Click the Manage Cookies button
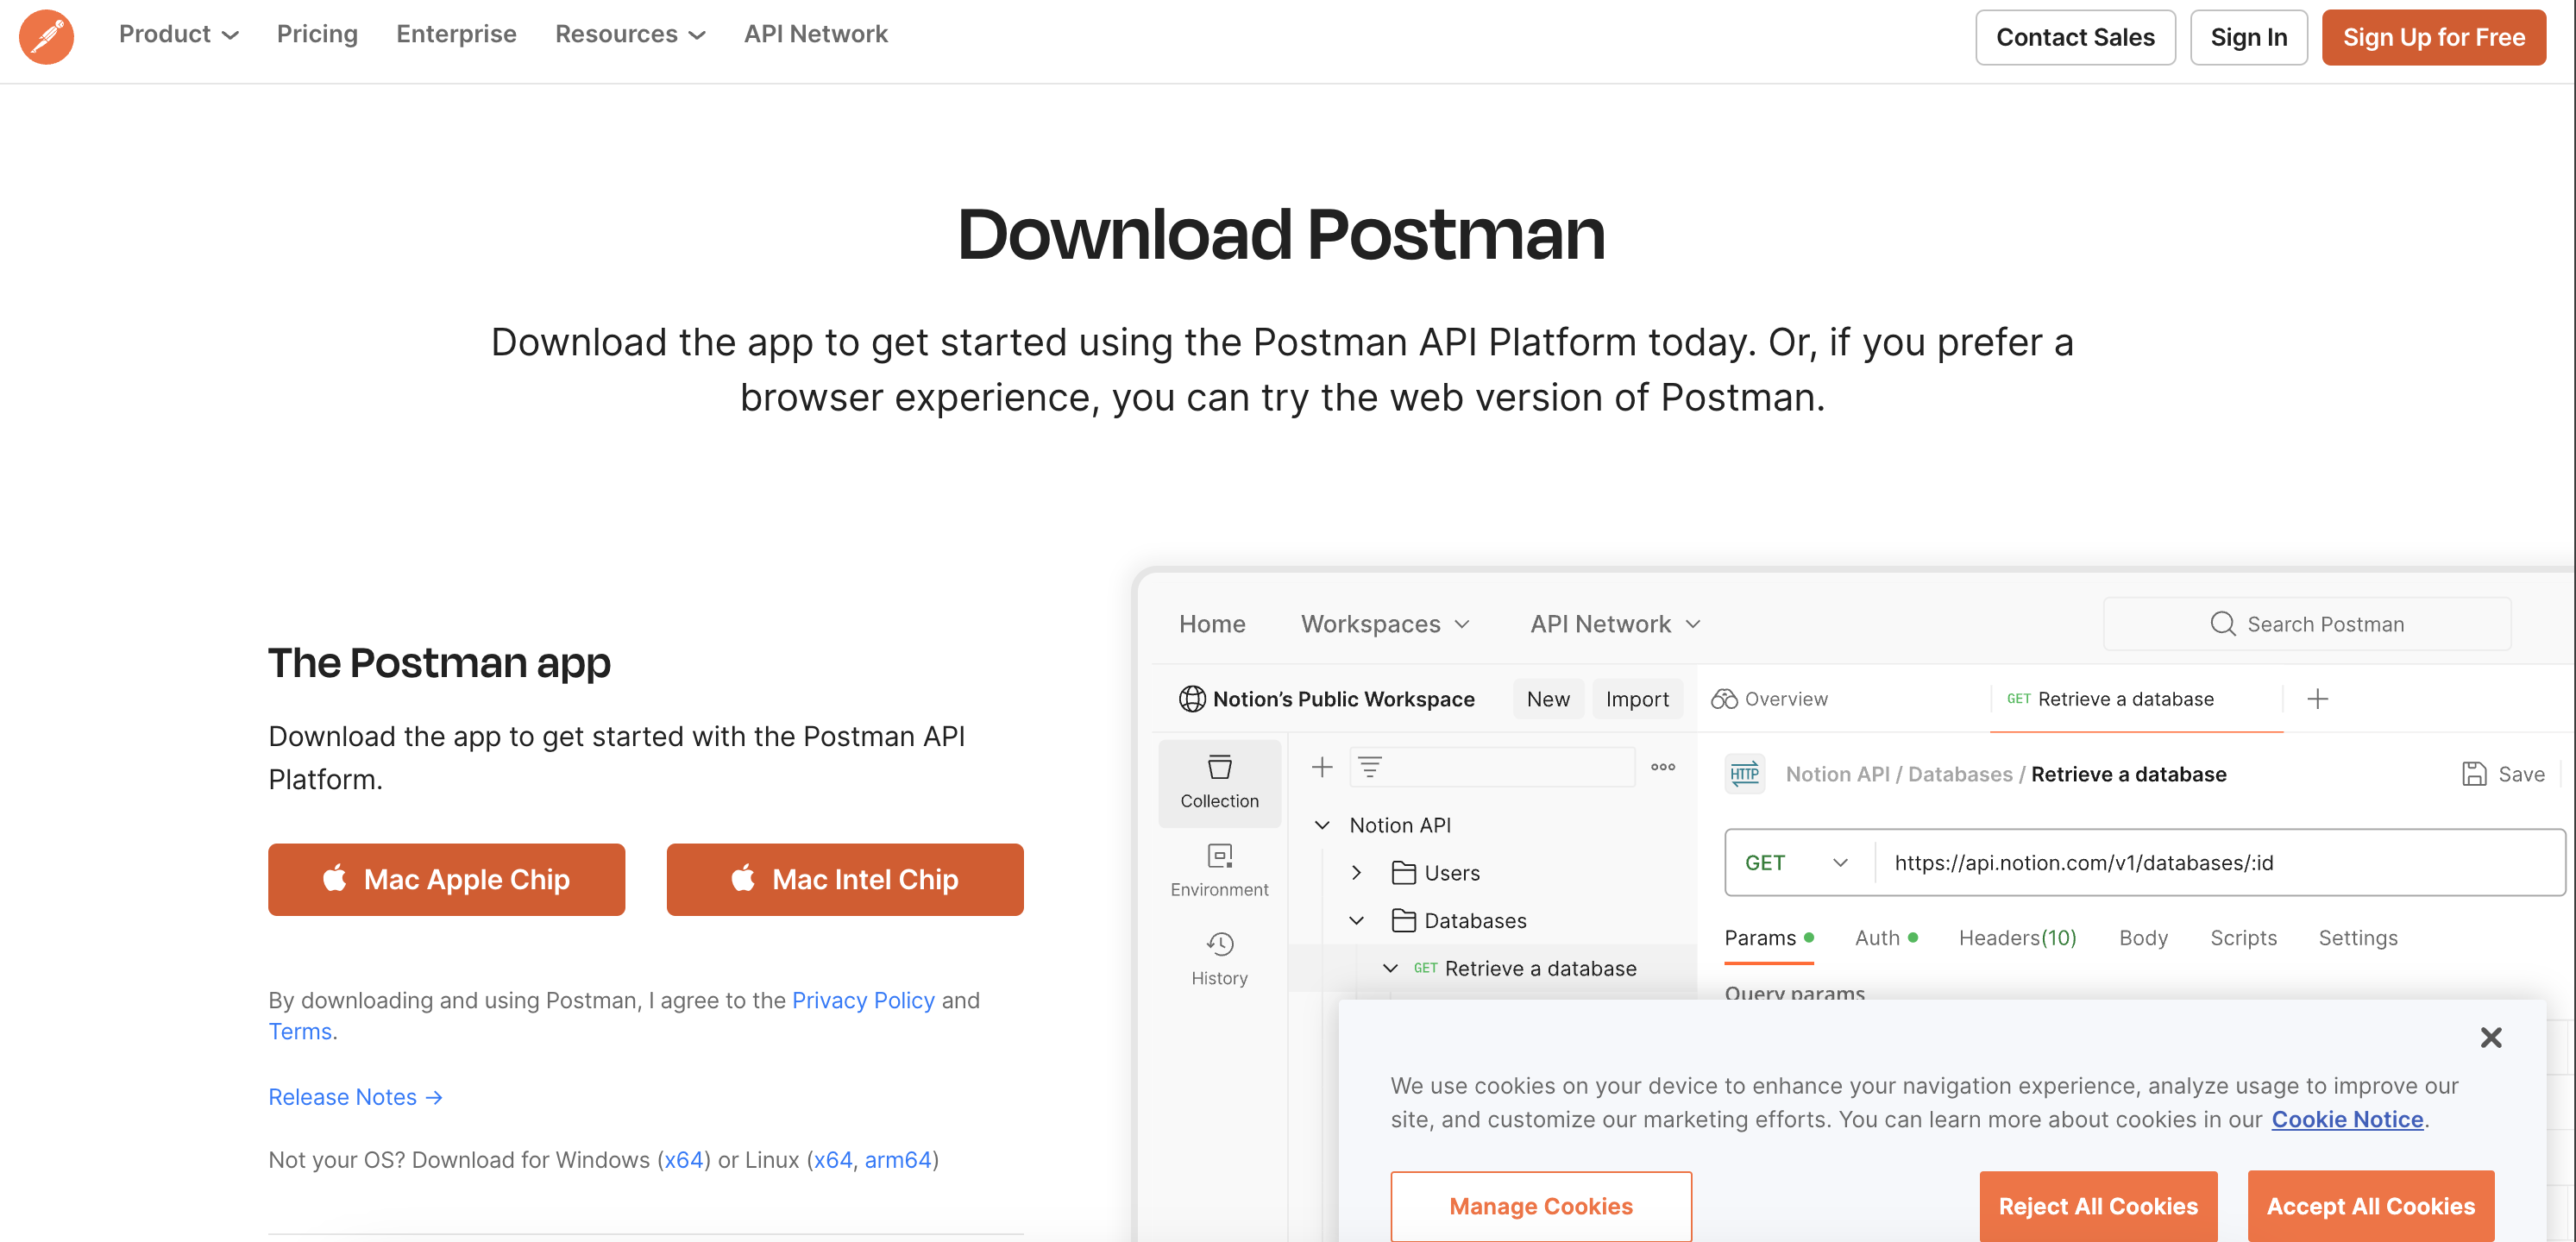This screenshot has height=1242, width=2576. pyautogui.click(x=1540, y=1206)
